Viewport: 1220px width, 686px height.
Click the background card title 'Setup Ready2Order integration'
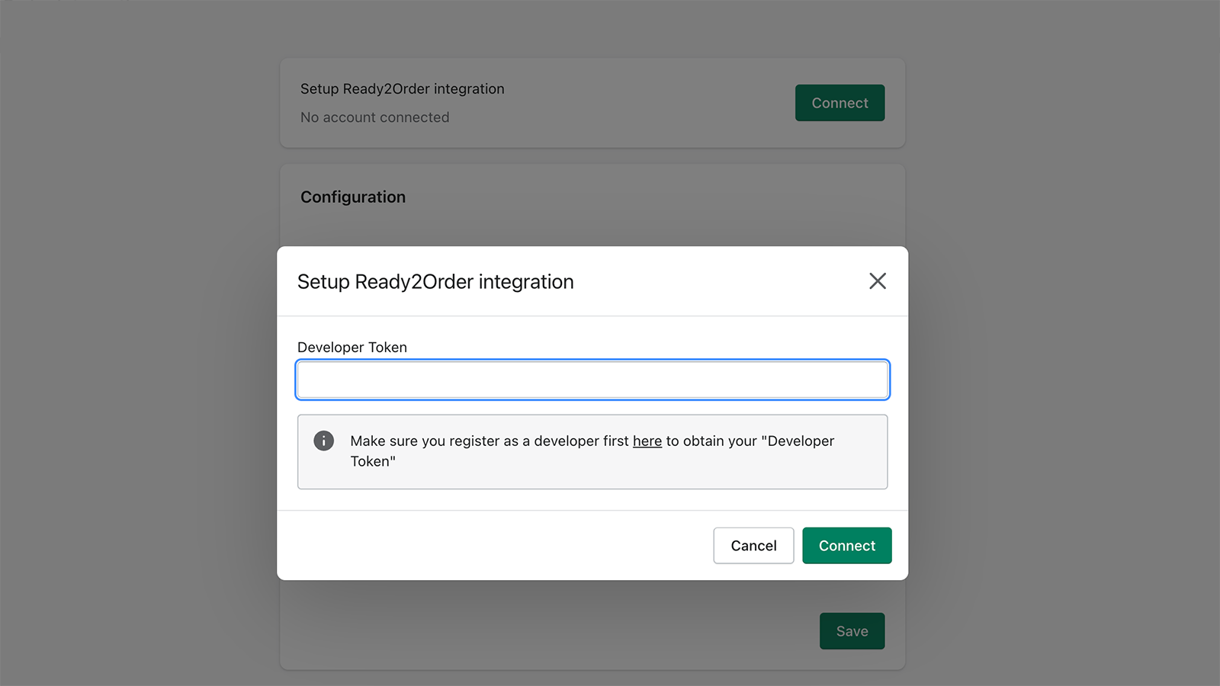coord(403,89)
